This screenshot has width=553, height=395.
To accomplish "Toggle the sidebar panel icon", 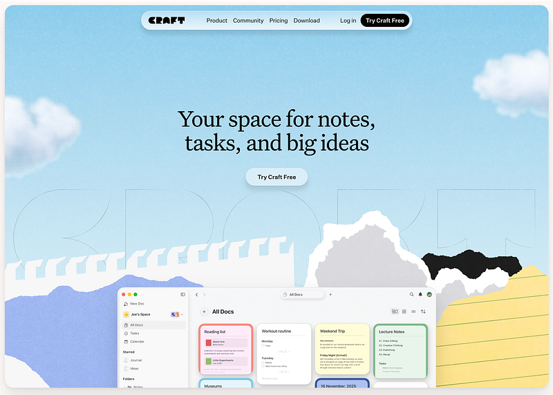I will 182,294.
